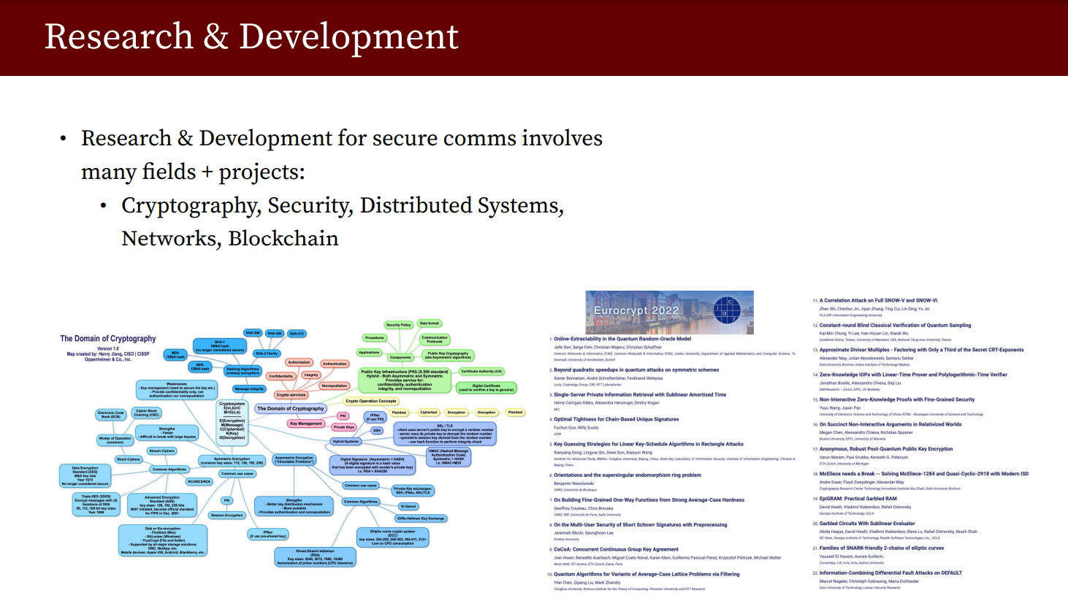The image size is (1068, 601).
Task: Click the 'Crypto services' mind map node
Action: [x=291, y=394]
